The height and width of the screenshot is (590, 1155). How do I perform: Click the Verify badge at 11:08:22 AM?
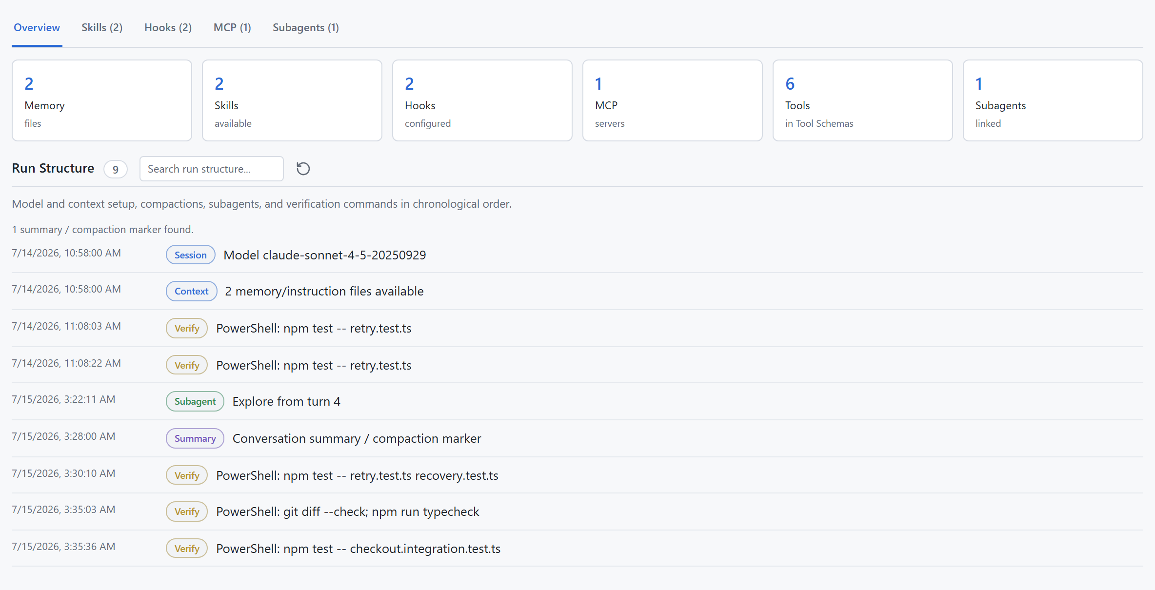pos(187,365)
